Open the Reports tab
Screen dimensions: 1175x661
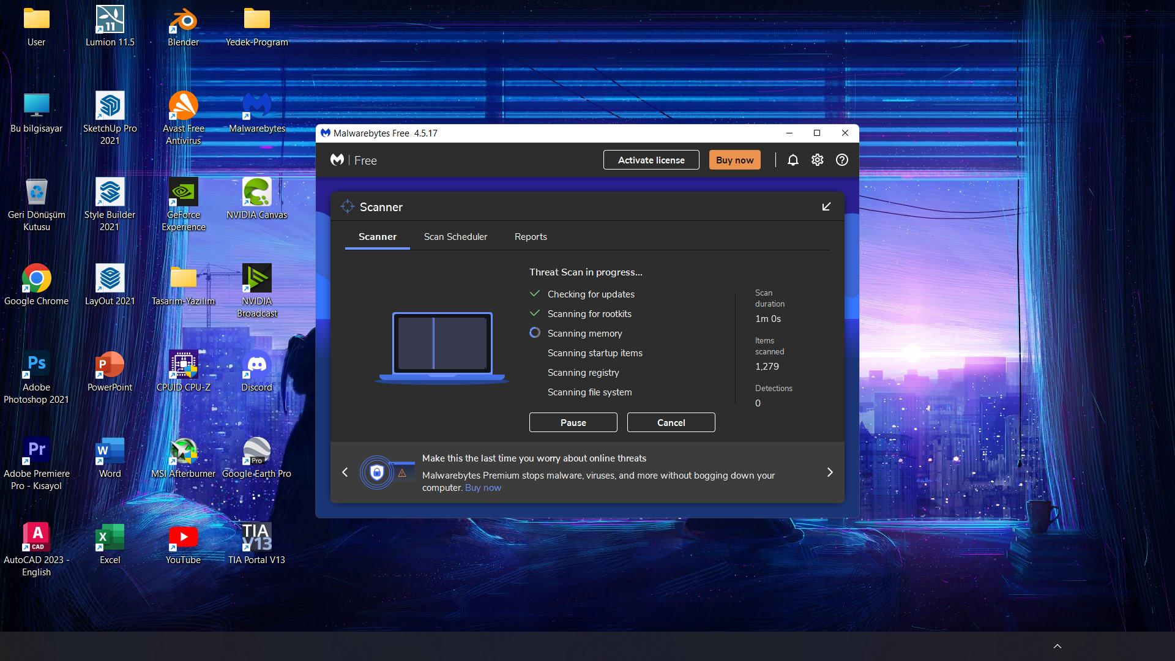(x=531, y=237)
